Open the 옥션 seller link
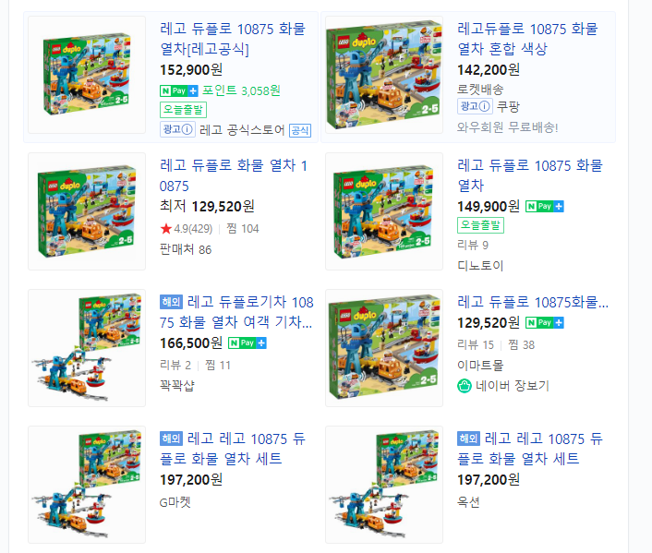652x553 pixels. (x=468, y=502)
